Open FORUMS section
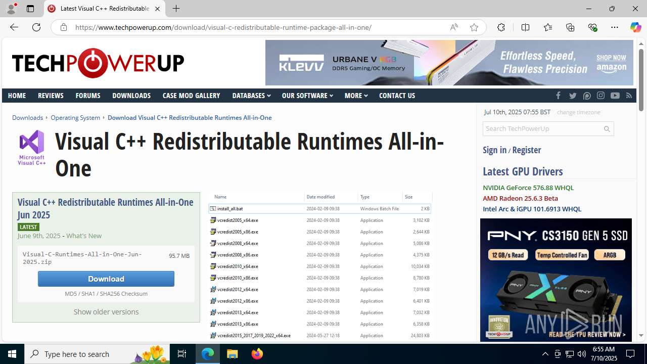Image resolution: width=647 pixels, height=364 pixels. [x=88, y=96]
